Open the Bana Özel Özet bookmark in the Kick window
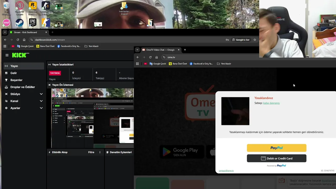This screenshot has width=336, height=189. [x=45, y=46]
